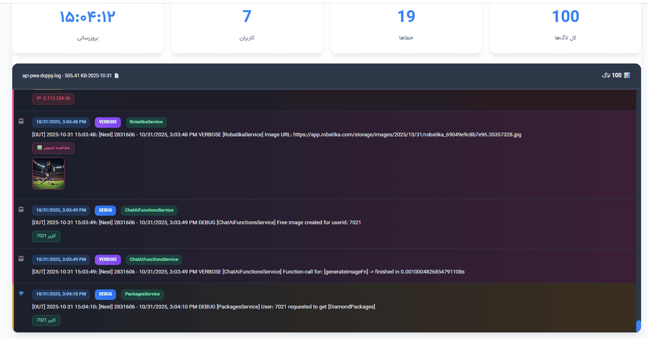Click the 10/31/2025, 3:04:10 PM timestamp

pos(61,294)
